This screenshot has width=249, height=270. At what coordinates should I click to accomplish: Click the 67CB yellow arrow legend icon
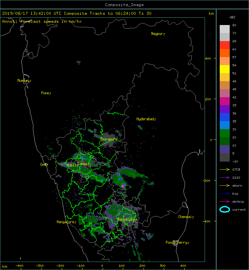coord(225,170)
